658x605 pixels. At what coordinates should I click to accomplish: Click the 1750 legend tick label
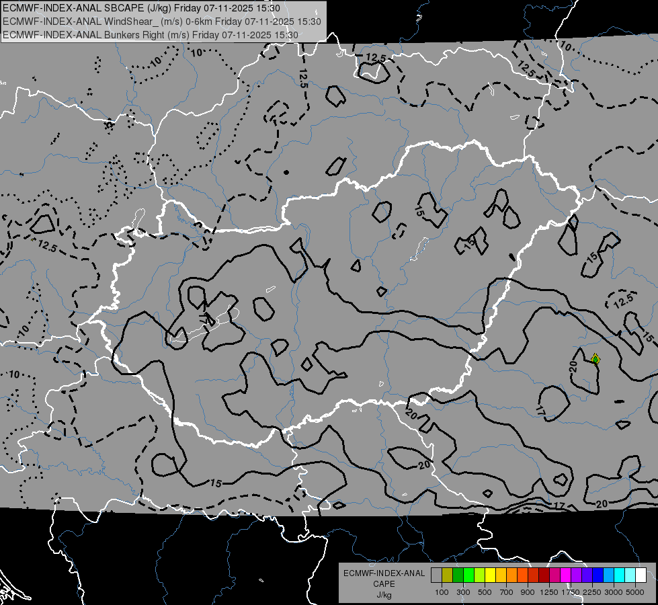571,592
